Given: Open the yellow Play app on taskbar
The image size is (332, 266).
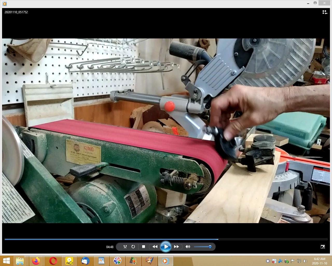Looking at the screenshot, I should 69,261.
